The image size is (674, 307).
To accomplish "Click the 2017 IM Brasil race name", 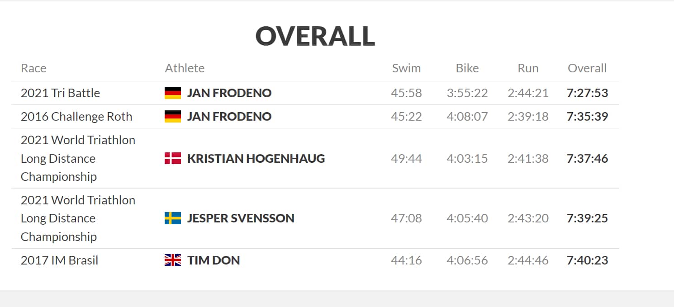I will point(59,260).
